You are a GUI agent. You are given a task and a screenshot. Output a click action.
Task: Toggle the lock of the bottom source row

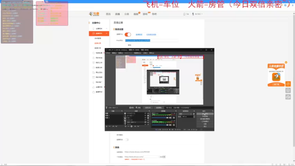pyautogui.click(x=148, y=124)
